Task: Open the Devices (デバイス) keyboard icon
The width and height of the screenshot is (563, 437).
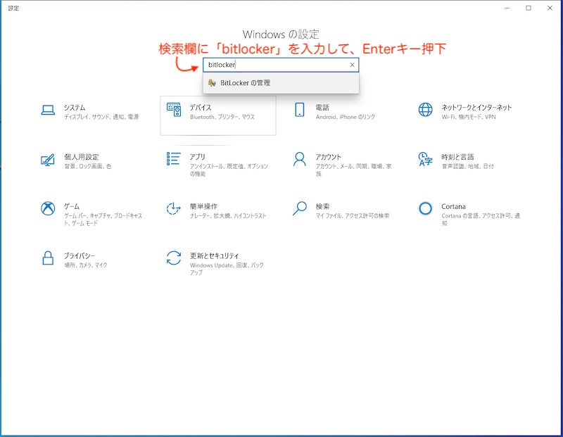Action: (x=174, y=110)
